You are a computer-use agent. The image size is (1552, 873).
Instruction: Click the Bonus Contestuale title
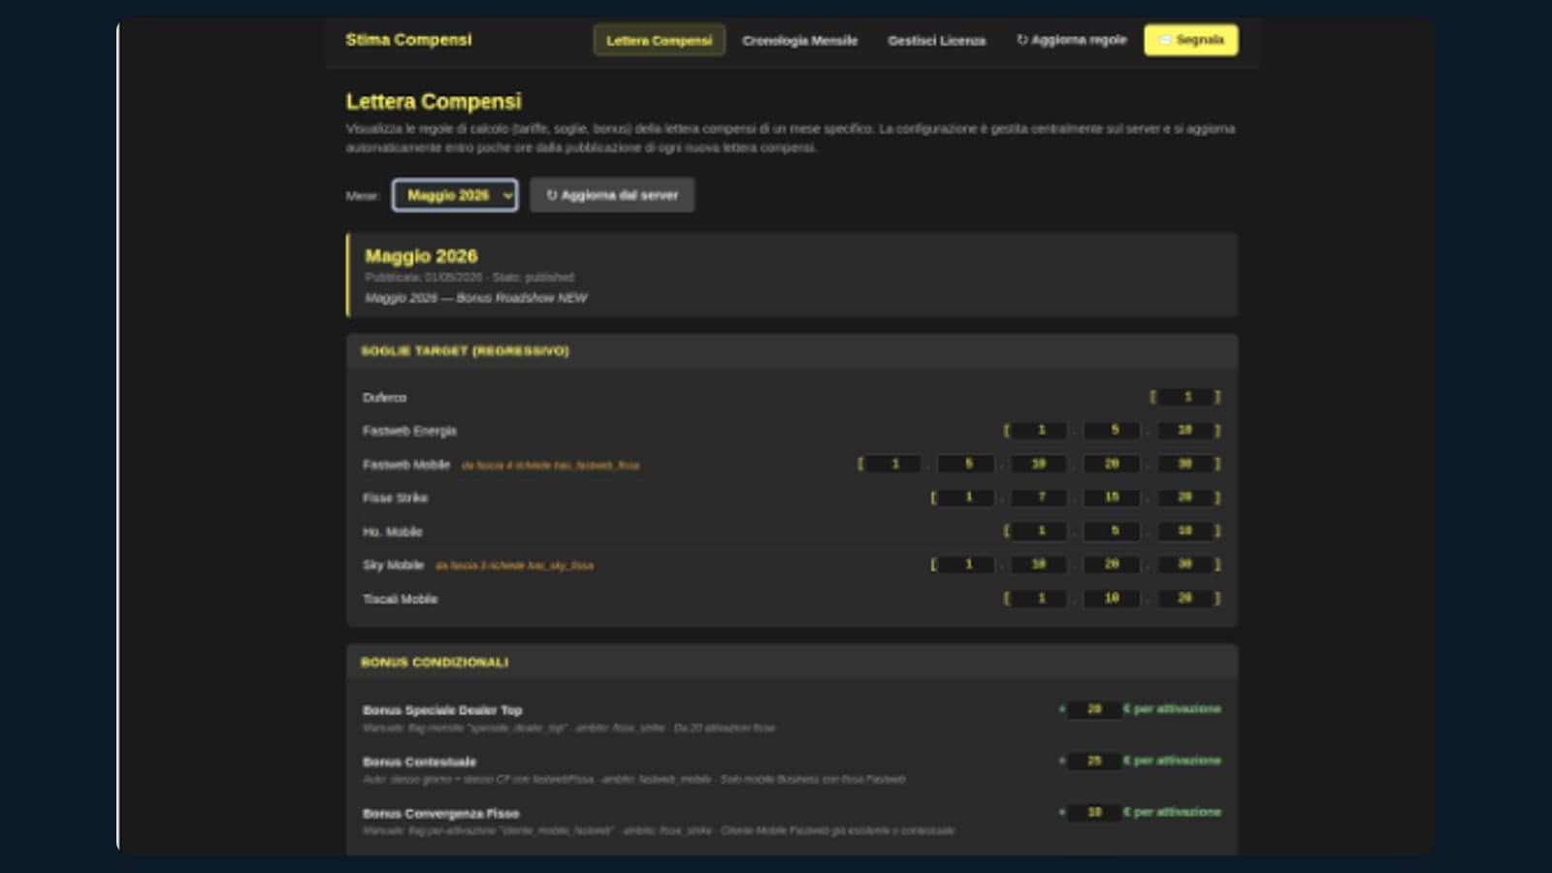click(419, 761)
